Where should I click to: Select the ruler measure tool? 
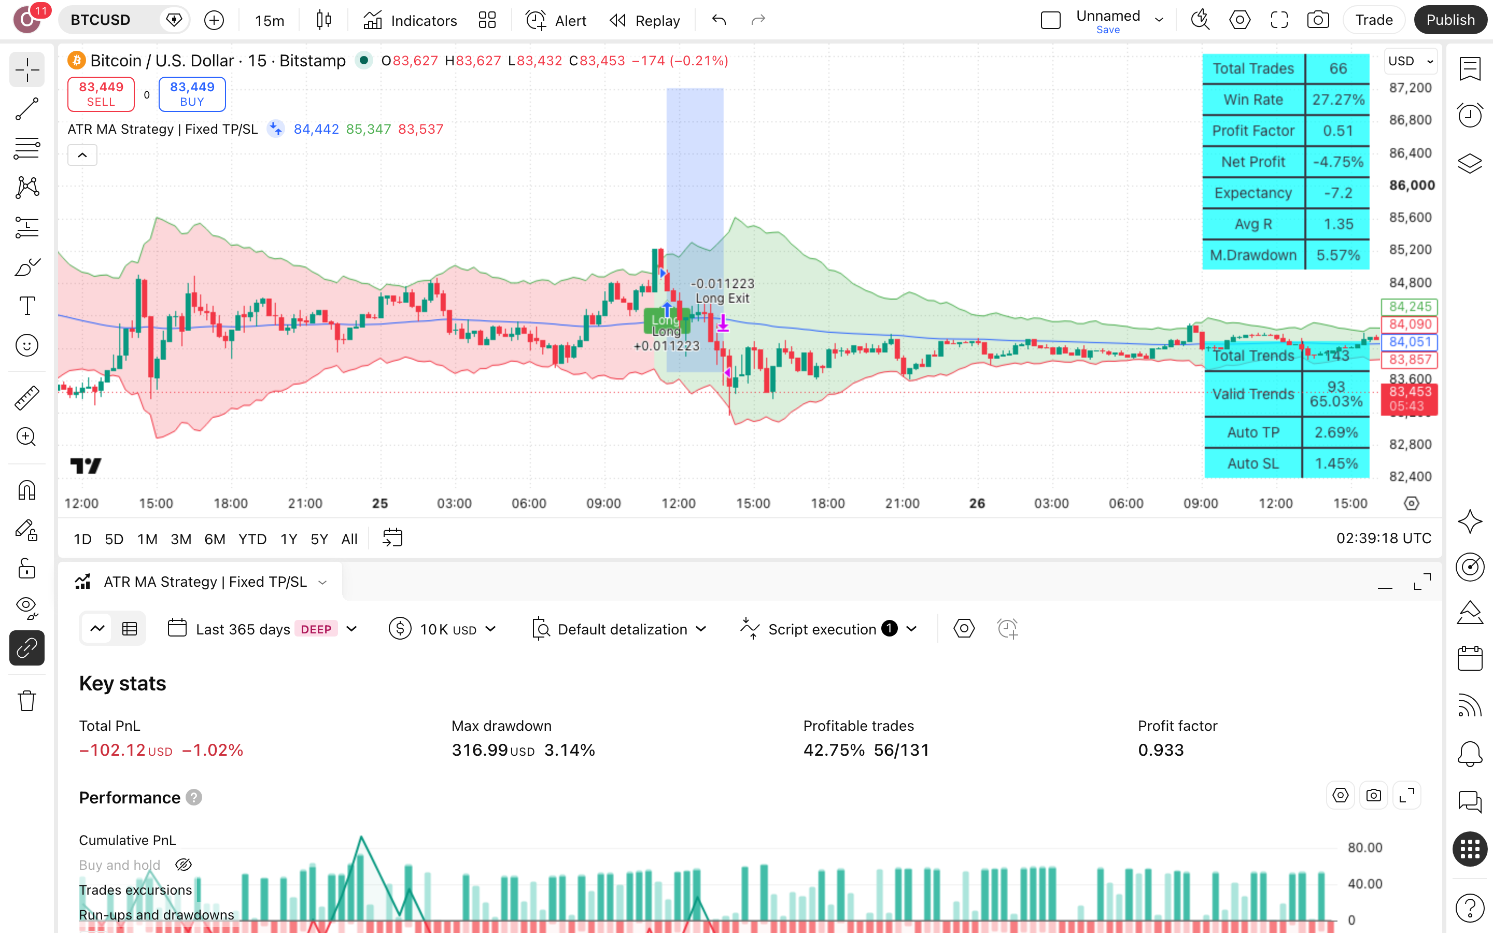coord(26,398)
